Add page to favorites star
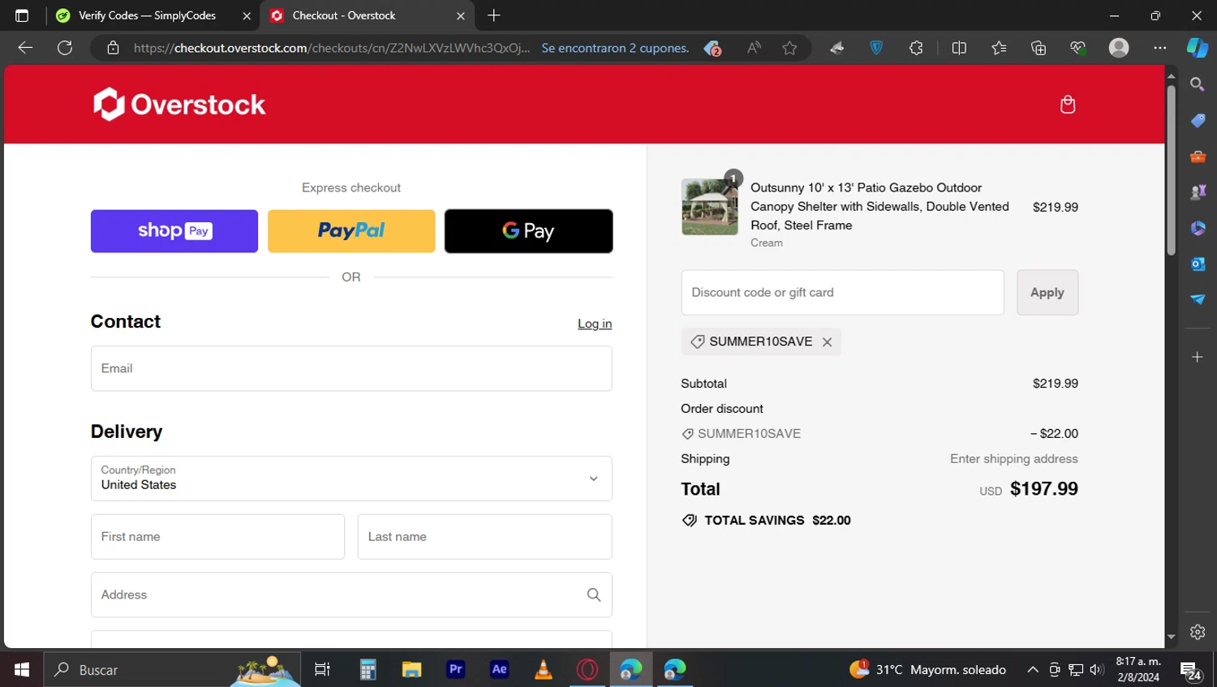This screenshot has height=687, width=1217. (x=789, y=48)
